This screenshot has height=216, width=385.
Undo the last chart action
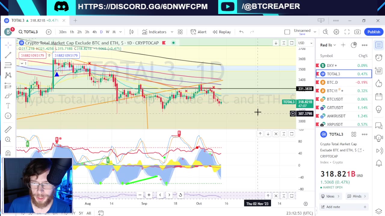241,32
